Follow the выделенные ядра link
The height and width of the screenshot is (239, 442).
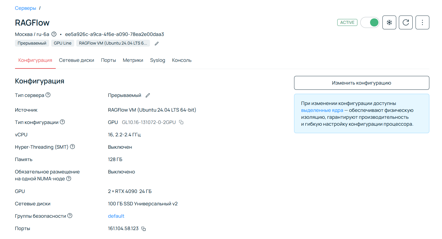coord(322,110)
